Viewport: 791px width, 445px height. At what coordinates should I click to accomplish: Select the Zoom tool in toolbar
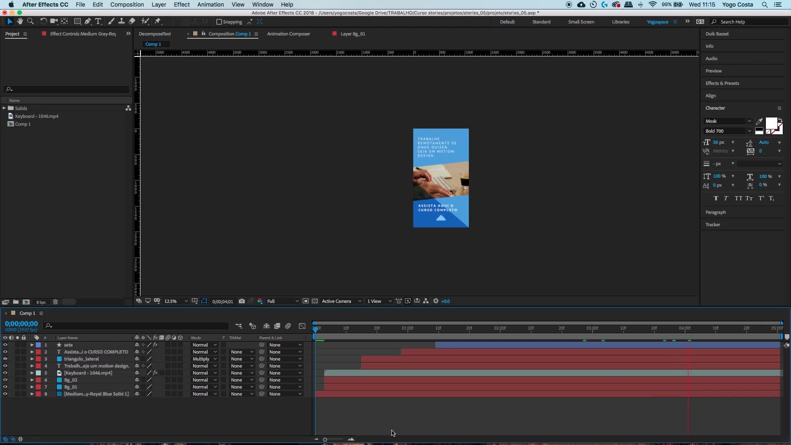[x=30, y=21]
